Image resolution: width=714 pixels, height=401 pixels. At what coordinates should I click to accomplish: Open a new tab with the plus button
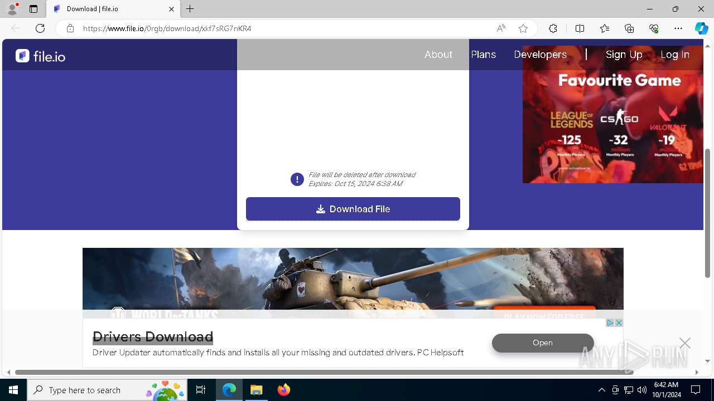click(190, 9)
